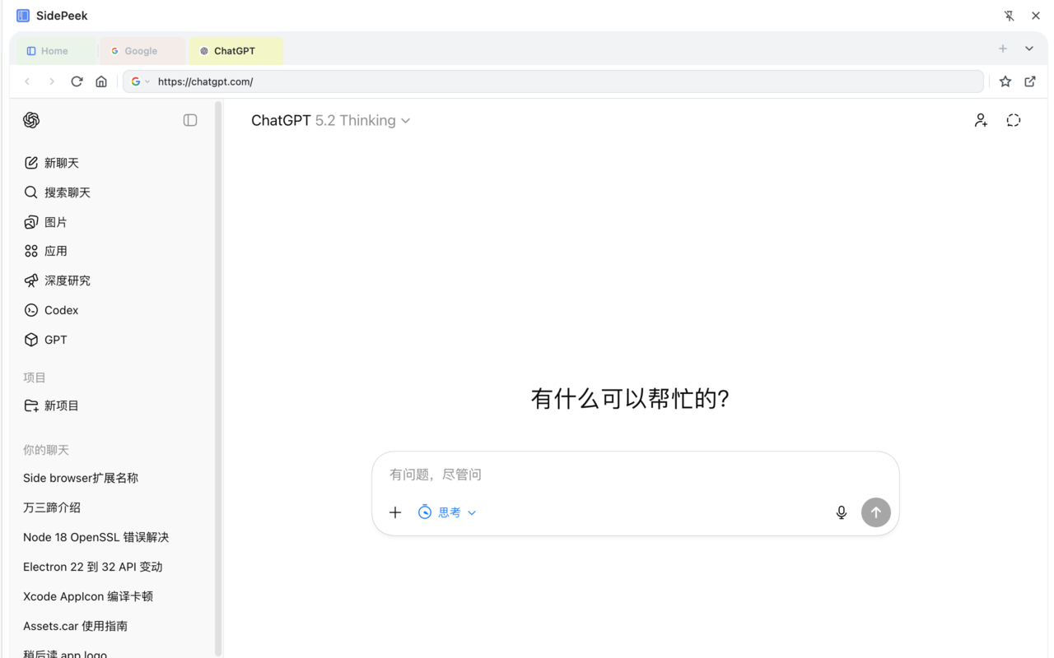Collapse the ChatGPT sidebar panel icon
Image resolution: width=1054 pixels, height=658 pixels.
coord(190,120)
